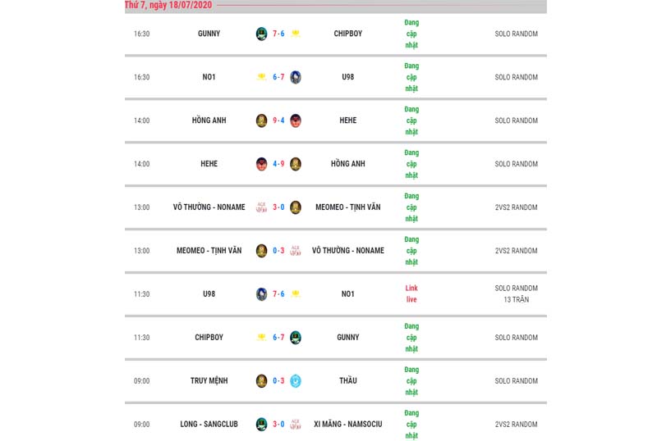Click the 0-3 score of TRUY MỆNH vs THẦU
The image size is (657, 441).
(278, 380)
